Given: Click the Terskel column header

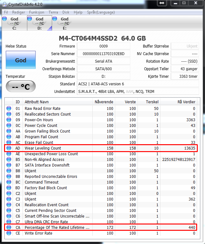Looking at the screenshot, I should point(149,102).
